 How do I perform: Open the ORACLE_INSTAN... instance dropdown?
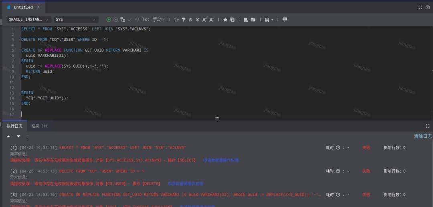pos(29,20)
